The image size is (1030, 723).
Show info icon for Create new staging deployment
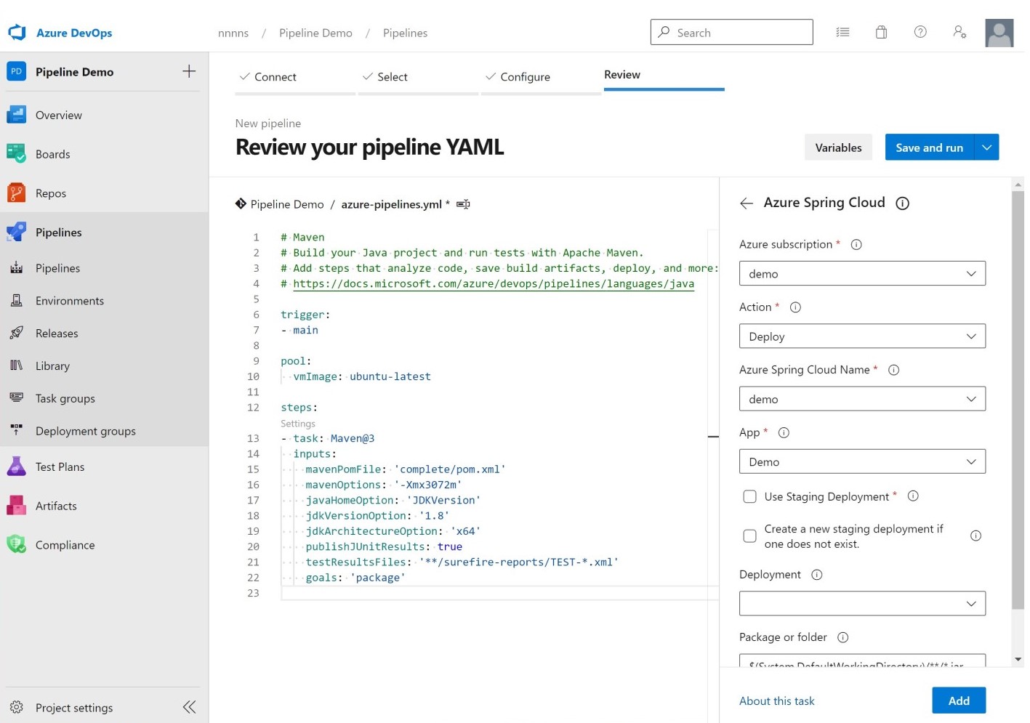(x=975, y=536)
